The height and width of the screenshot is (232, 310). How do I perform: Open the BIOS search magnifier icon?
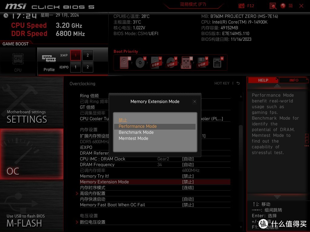click(273, 6)
